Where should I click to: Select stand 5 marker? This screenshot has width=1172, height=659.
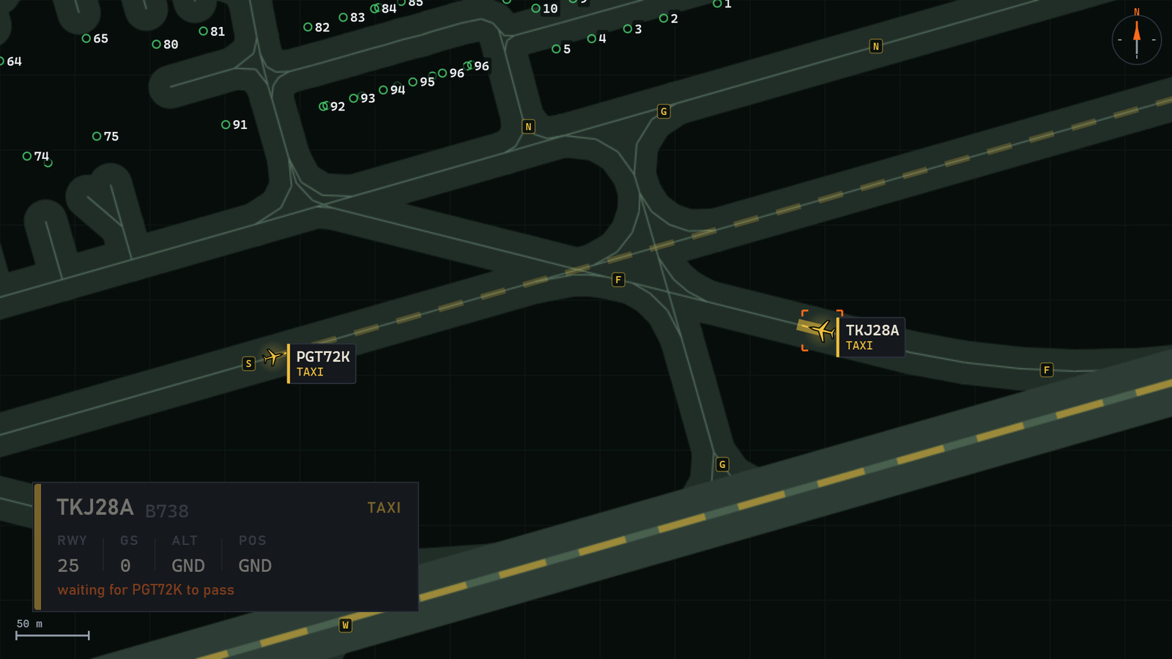pyautogui.click(x=556, y=49)
